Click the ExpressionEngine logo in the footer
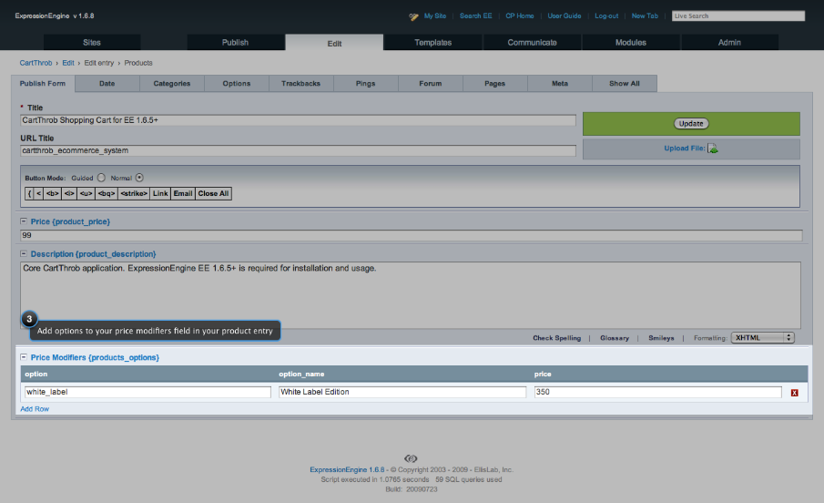 [x=410, y=458]
